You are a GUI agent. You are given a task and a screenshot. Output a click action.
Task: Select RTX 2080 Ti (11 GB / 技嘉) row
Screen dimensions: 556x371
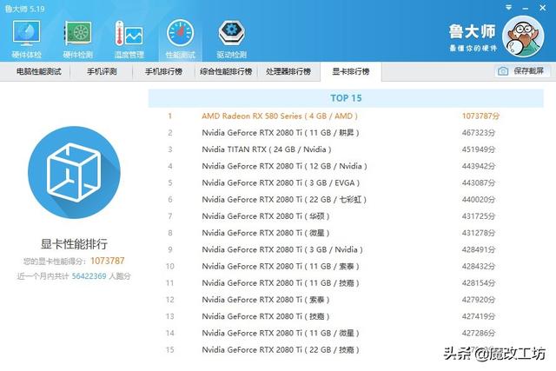tap(346, 282)
